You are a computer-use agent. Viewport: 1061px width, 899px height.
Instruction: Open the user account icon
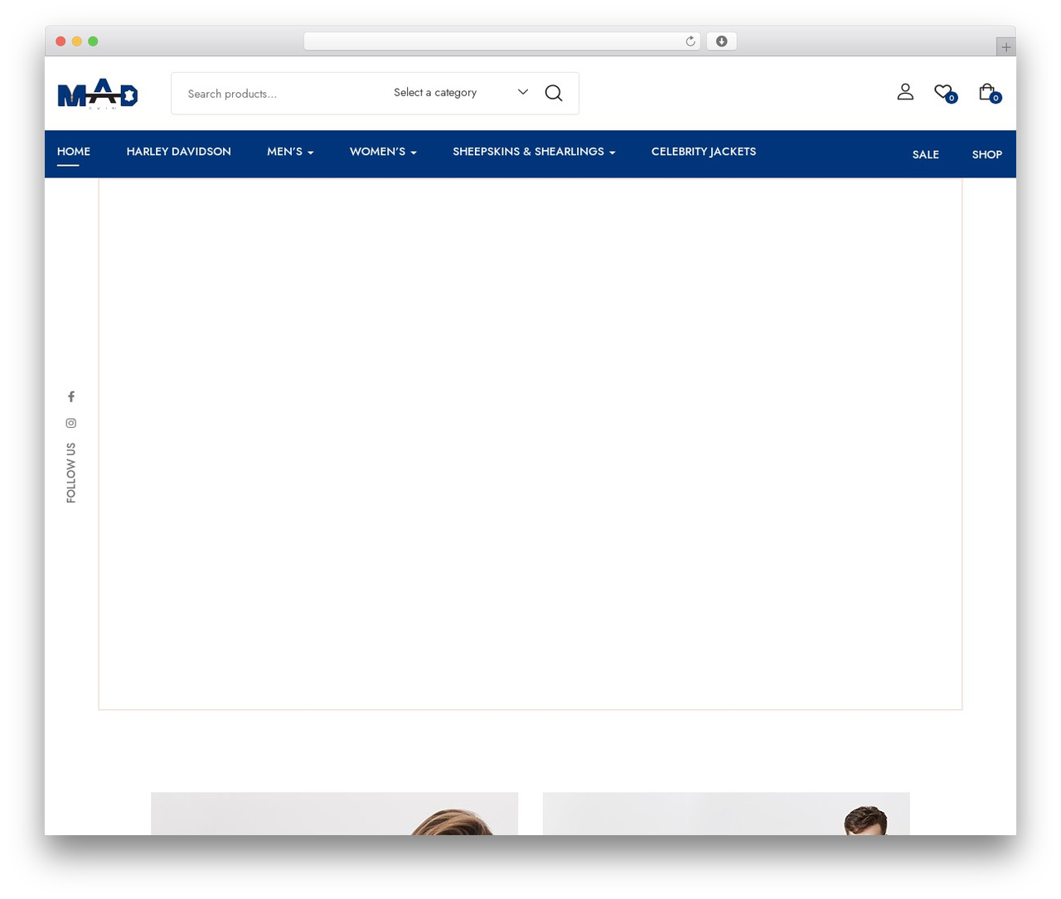[905, 92]
